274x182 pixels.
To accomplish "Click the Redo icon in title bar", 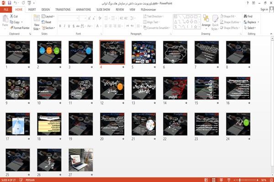I will click(23, 3).
